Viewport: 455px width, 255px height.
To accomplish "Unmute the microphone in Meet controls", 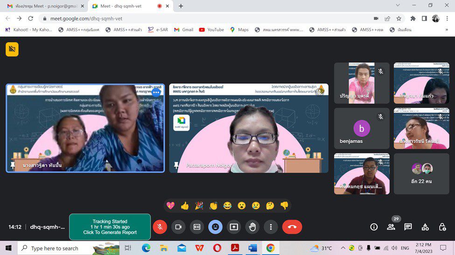I will (160, 227).
